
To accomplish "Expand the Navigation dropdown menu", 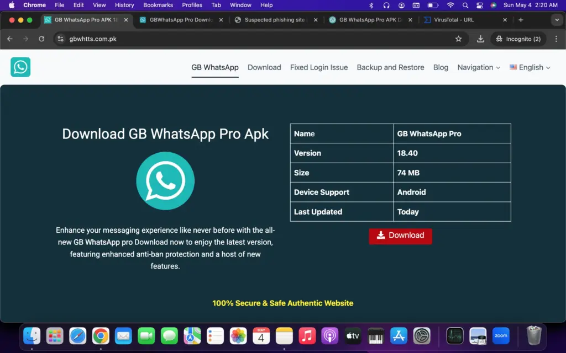I will (479, 67).
